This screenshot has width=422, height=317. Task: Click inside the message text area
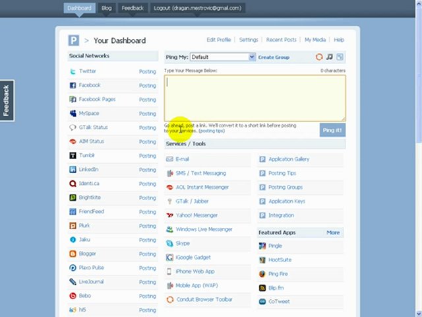[x=255, y=98]
